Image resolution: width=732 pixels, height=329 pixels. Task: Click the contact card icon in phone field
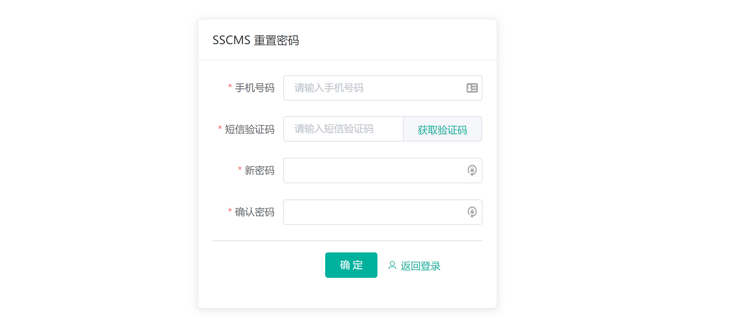pos(472,88)
